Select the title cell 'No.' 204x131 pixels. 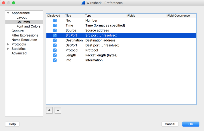point(68,20)
